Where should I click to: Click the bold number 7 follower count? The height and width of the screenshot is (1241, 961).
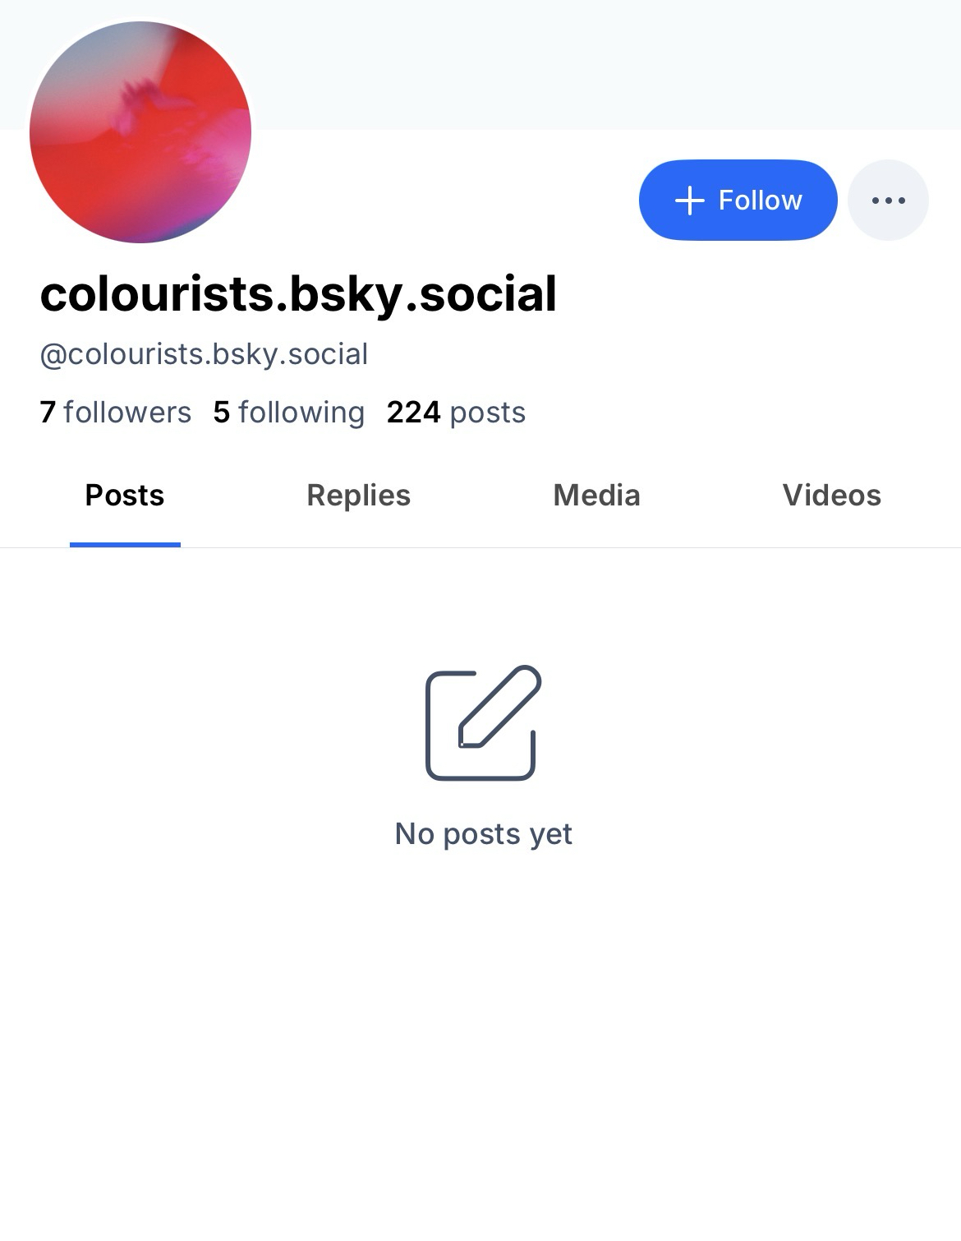[48, 413]
